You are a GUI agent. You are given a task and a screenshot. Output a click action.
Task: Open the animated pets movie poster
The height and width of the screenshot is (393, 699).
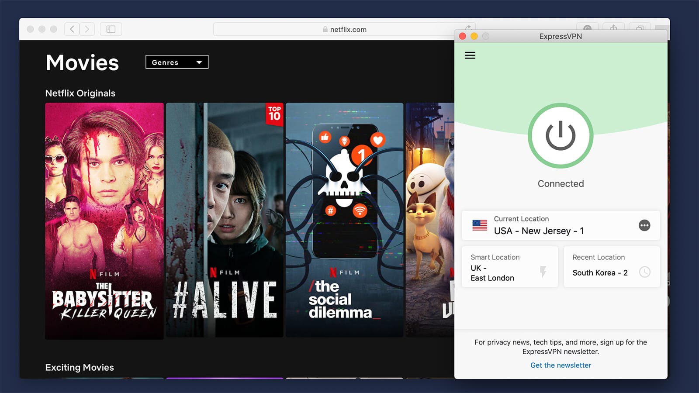click(x=430, y=220)
